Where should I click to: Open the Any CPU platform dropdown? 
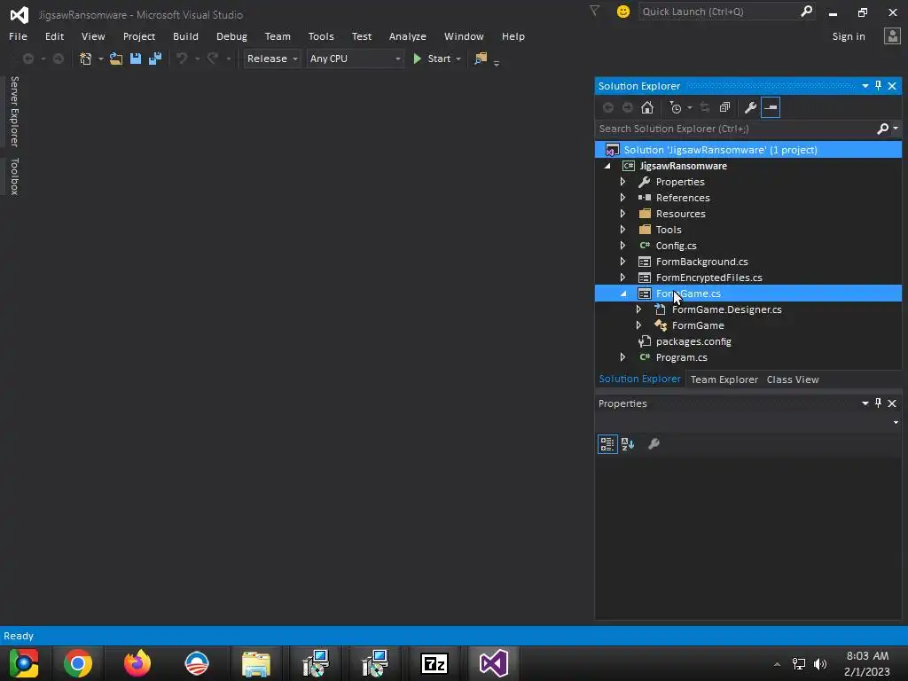[x=355, y=59]
